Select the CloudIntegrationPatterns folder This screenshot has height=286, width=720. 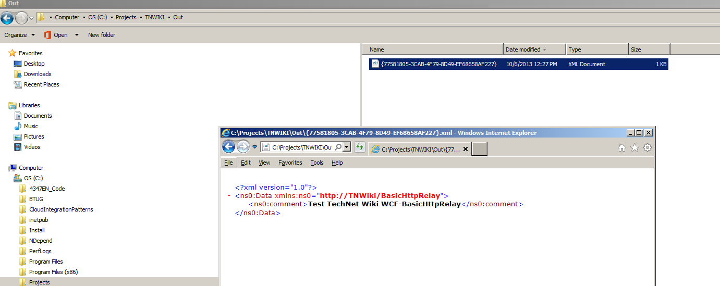(61, 209)
